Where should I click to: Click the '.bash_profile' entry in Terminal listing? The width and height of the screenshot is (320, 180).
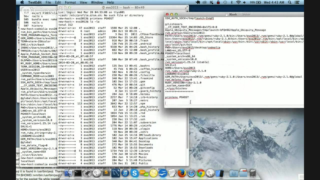point(149,50)
